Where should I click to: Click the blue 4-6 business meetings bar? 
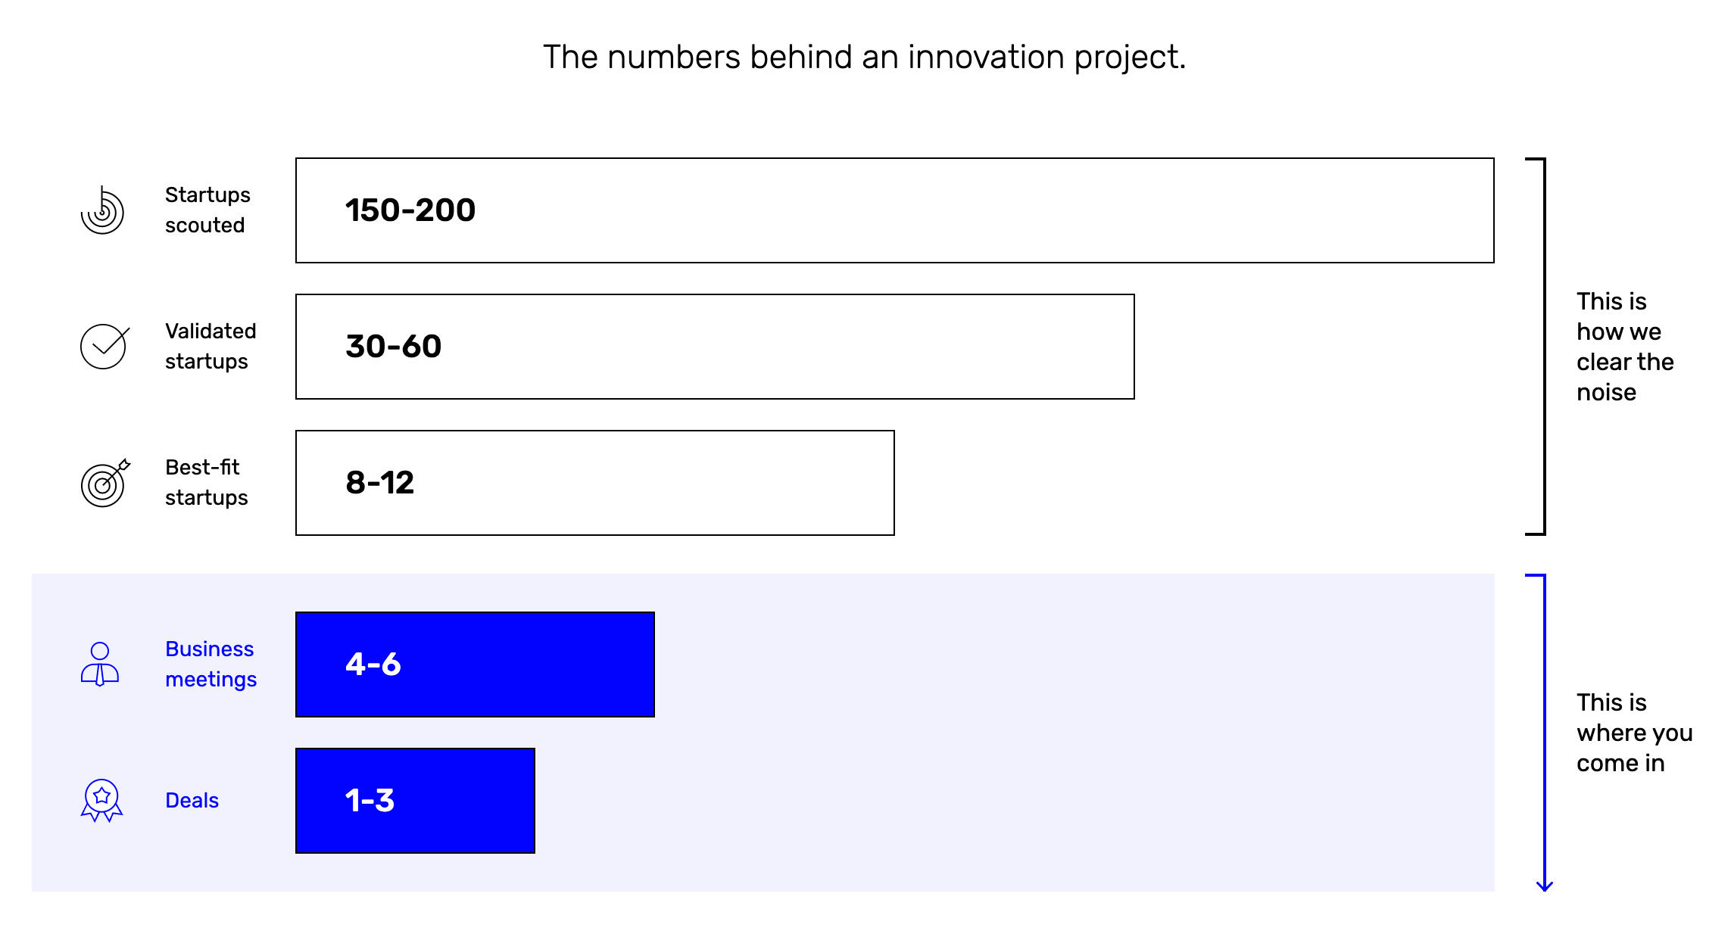[x=475, y=665]
